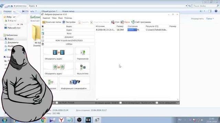
Task: Expand the Документ category section
Action: tap(69, 37)
